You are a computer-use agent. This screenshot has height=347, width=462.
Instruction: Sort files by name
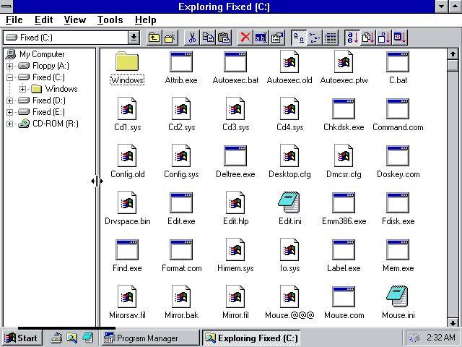[352, 38]
